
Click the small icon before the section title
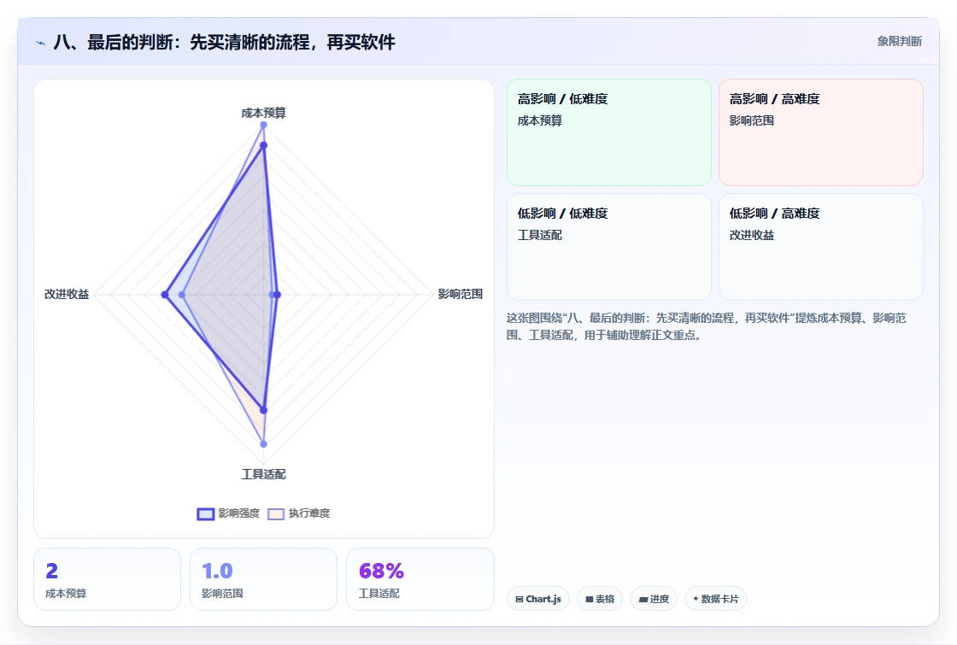point(41,43)
